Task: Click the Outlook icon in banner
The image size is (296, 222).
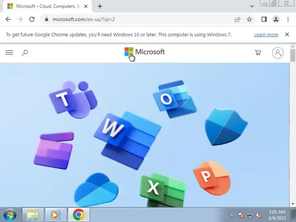Action: (x=175, y=99)
